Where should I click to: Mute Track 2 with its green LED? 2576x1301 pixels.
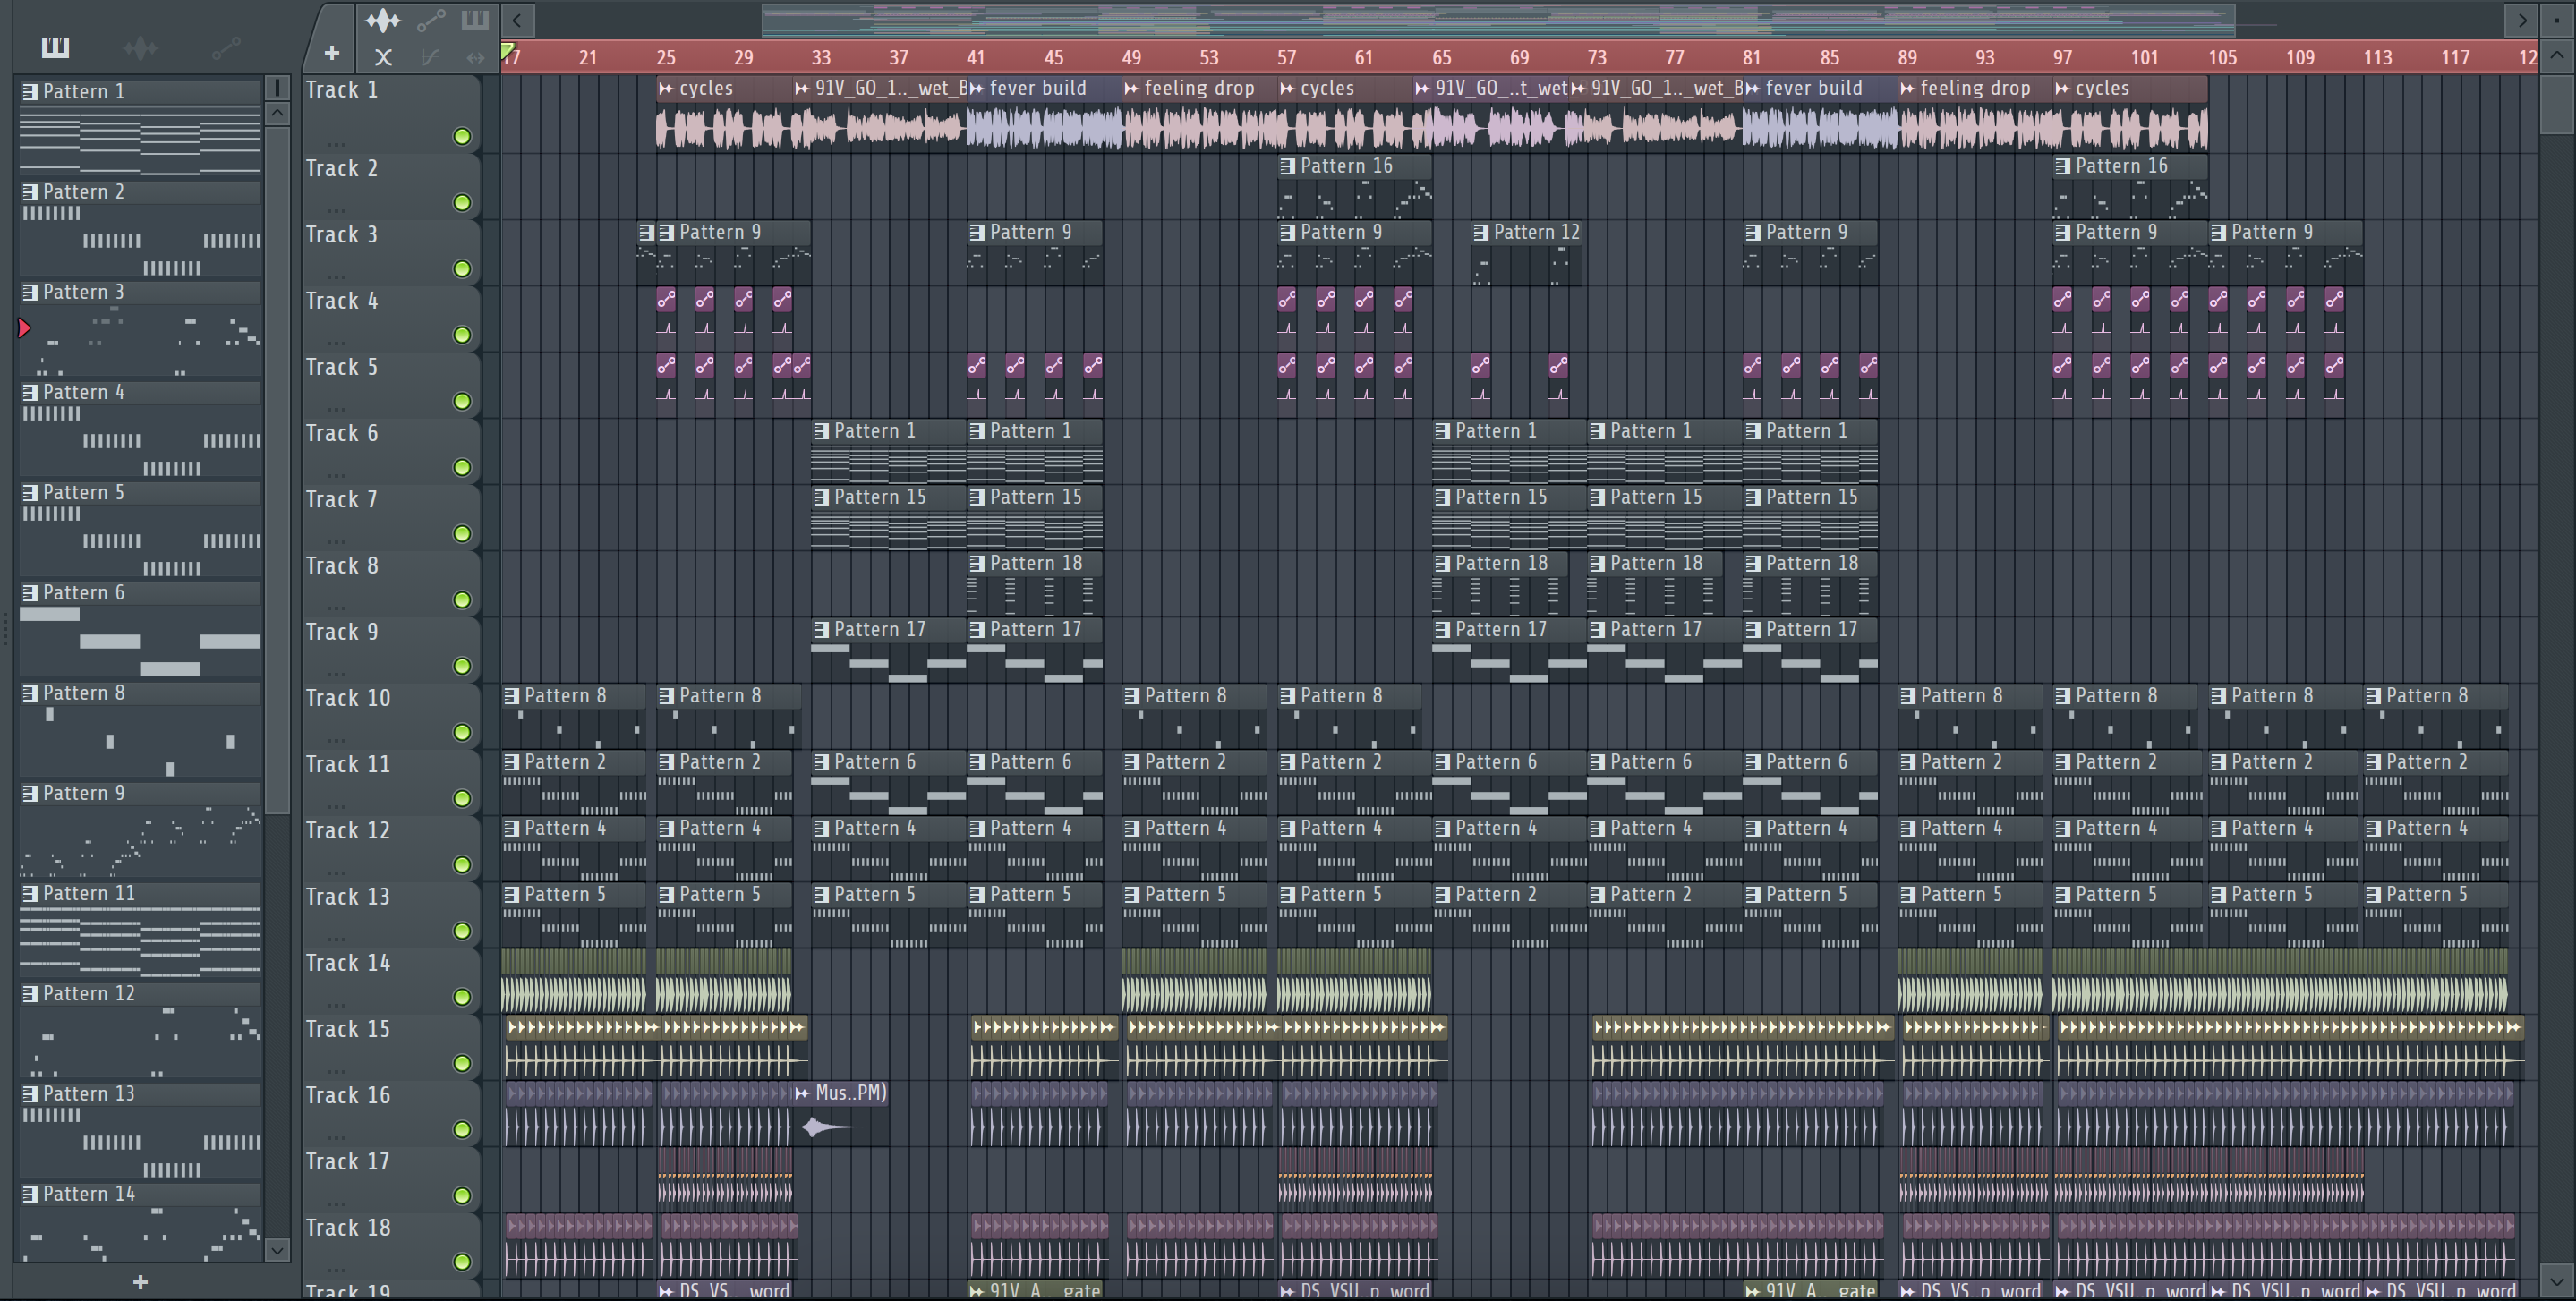click(462, 203)
